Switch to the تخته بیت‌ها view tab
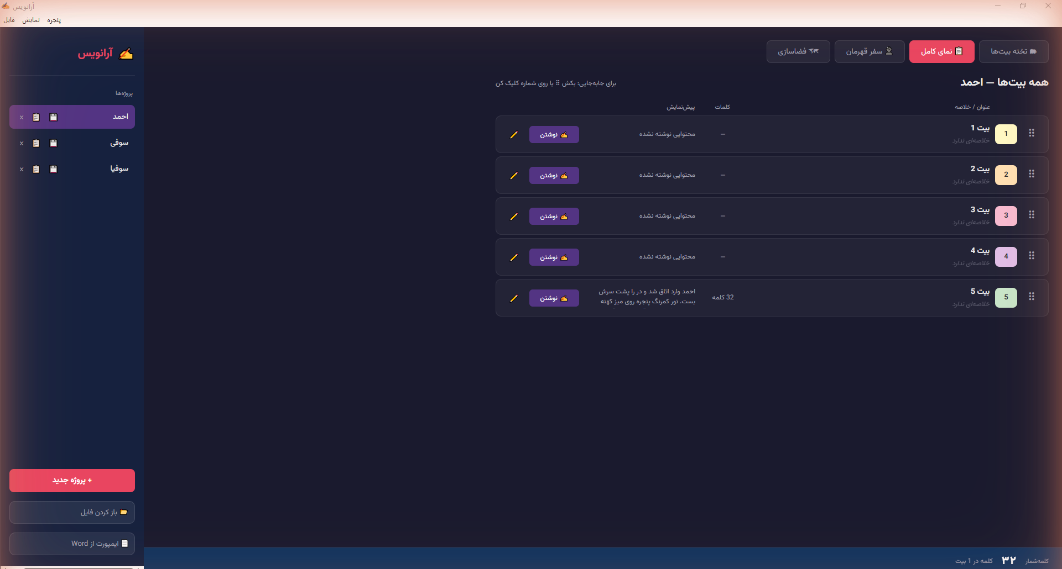 (x=1013, y=51)
